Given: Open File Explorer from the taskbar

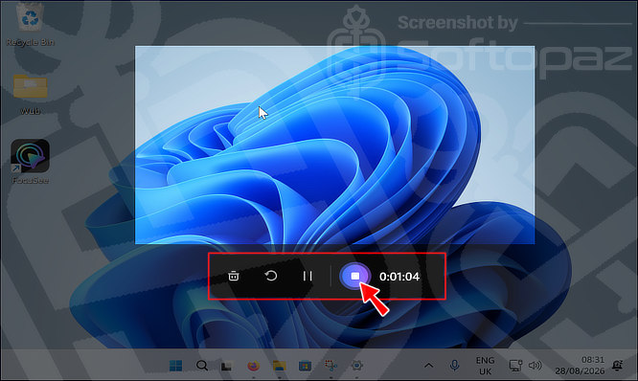Looking at the screenshot, I should coord(279,366).
